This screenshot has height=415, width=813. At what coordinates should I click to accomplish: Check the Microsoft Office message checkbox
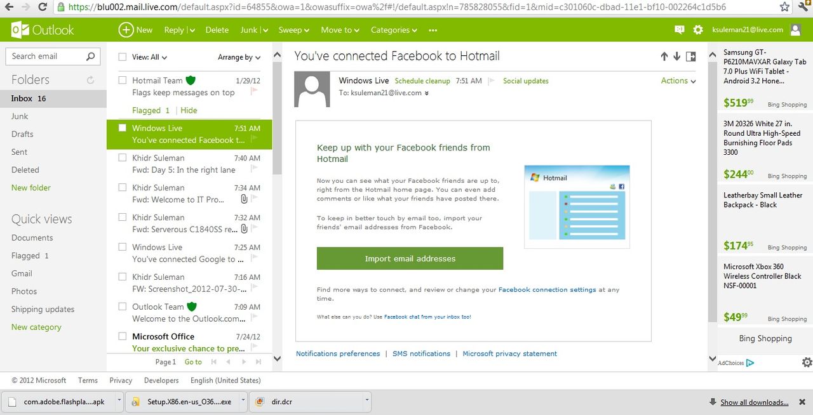123,336
